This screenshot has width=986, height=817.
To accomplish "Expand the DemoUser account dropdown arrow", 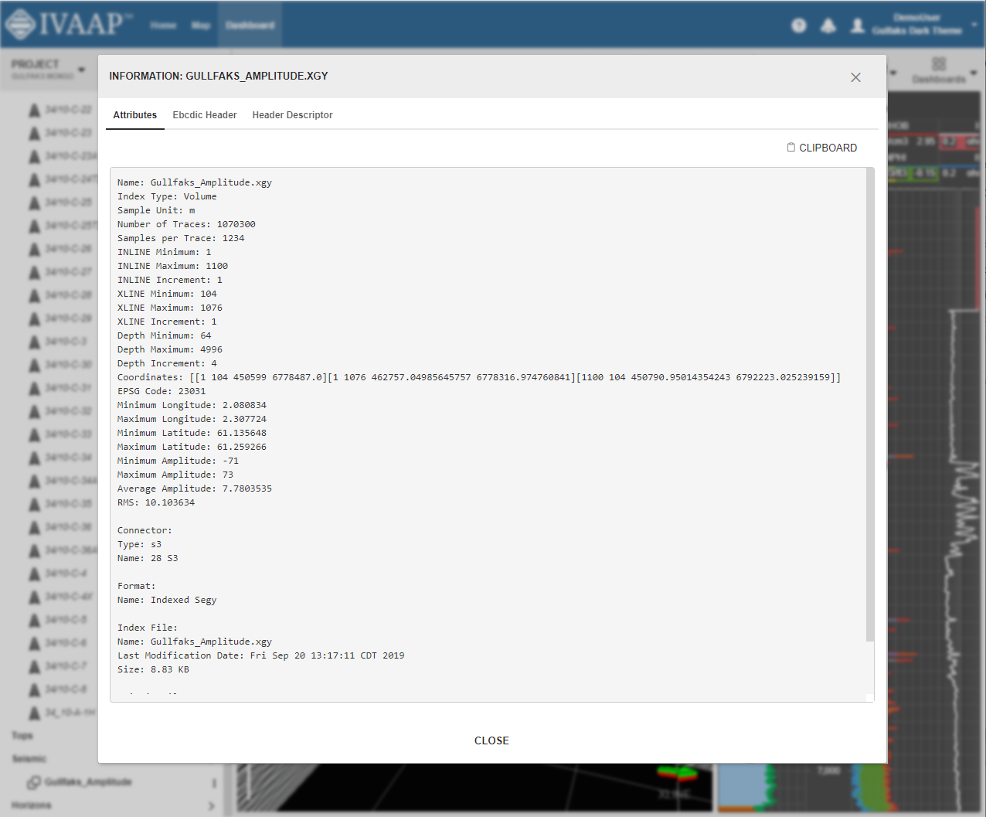I will [x=974, y=25].
